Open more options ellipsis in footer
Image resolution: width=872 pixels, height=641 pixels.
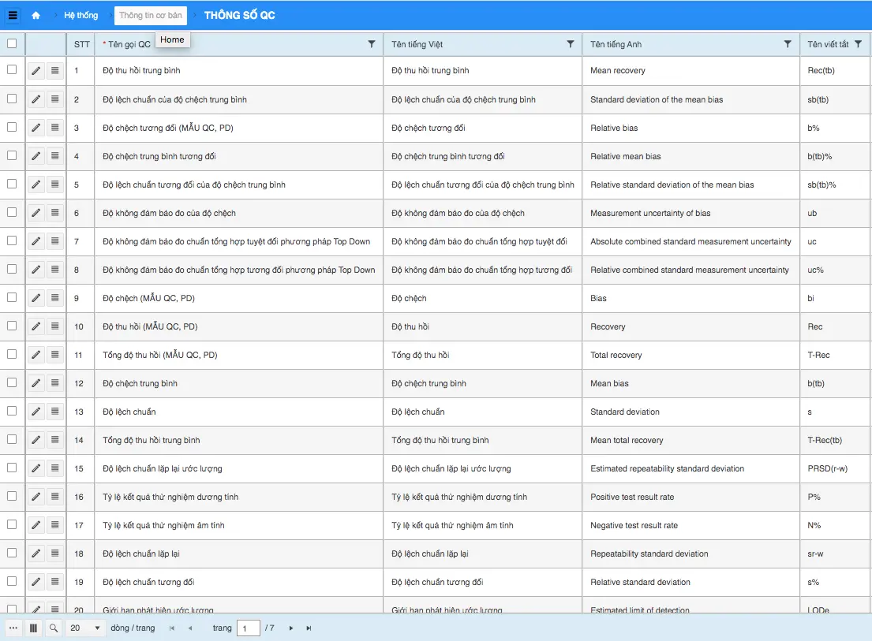point(13,628)
